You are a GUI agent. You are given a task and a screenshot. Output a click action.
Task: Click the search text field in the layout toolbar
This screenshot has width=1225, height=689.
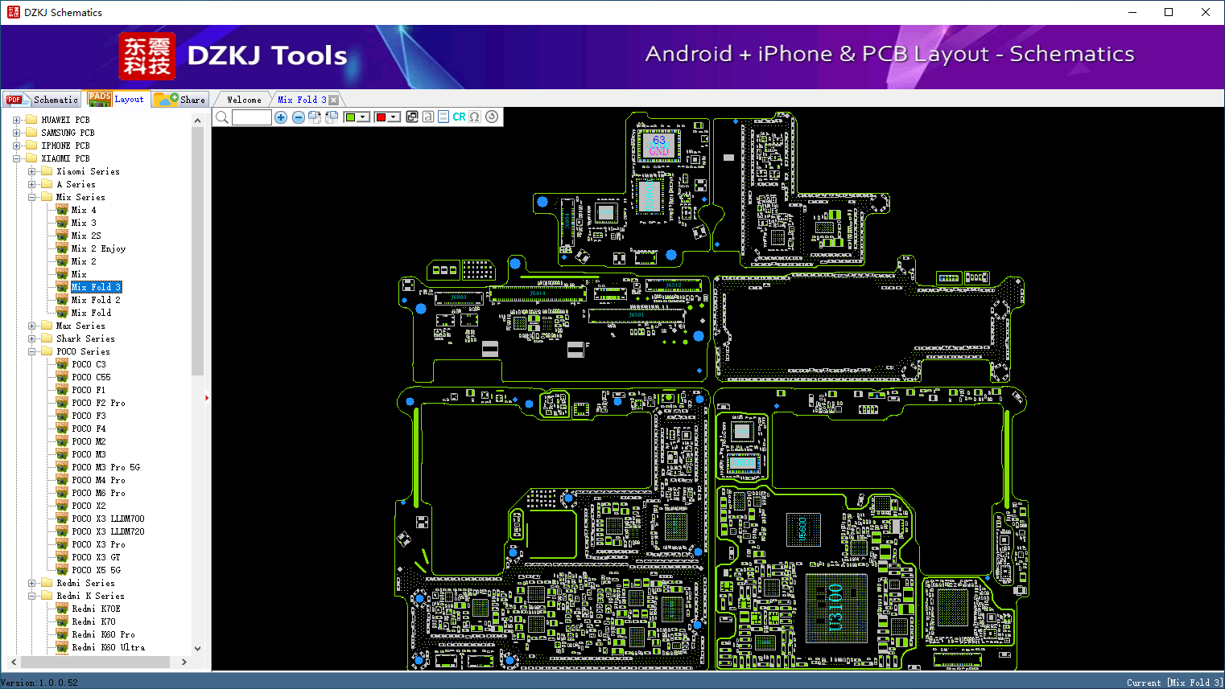point(252,117)
